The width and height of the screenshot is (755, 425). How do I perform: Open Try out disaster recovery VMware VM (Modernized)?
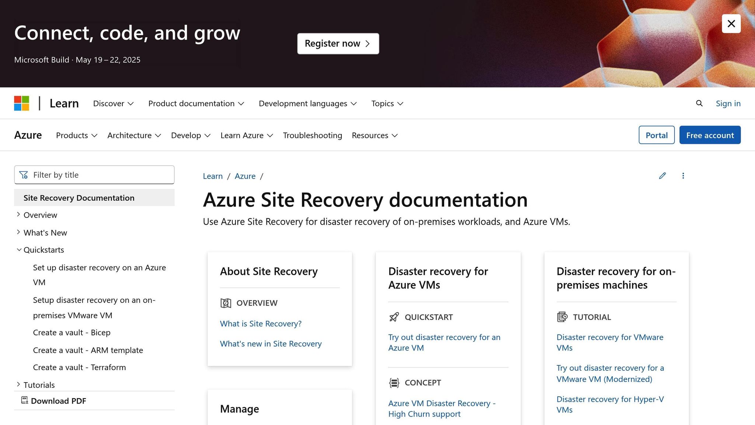[610, 373]
